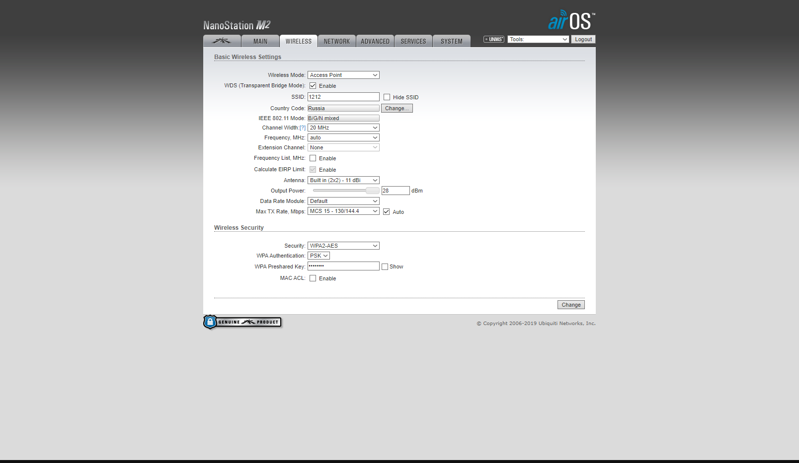The image size is (799, 463).
Task: Click the Logout button
Action: click(583, 39)
